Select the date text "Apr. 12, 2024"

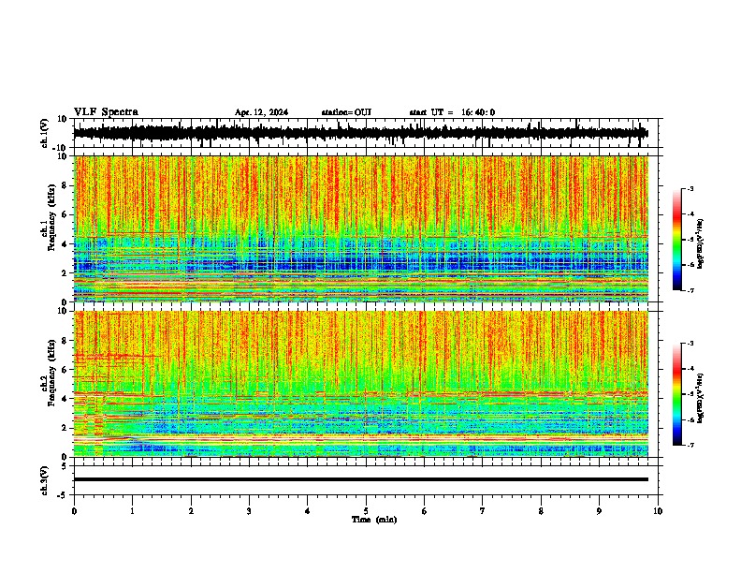pyautogui.click(x=261, y=112)
